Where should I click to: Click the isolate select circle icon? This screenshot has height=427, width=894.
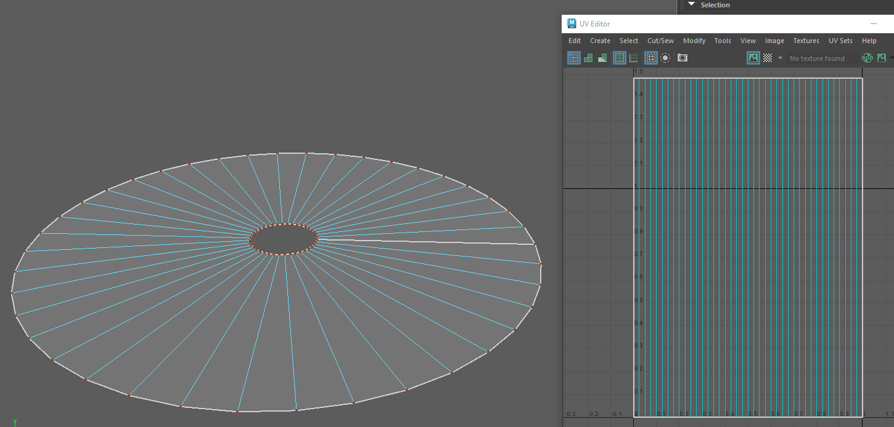pyautogui.click(x=665, y=58)
